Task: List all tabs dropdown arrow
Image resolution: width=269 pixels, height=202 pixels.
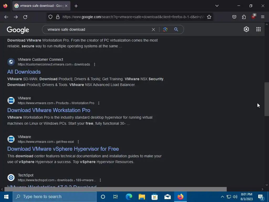Action: click(x=217, y=6)
